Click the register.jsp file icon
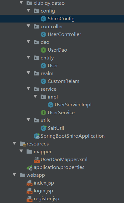124x203 pixels. tap(29, 199)
